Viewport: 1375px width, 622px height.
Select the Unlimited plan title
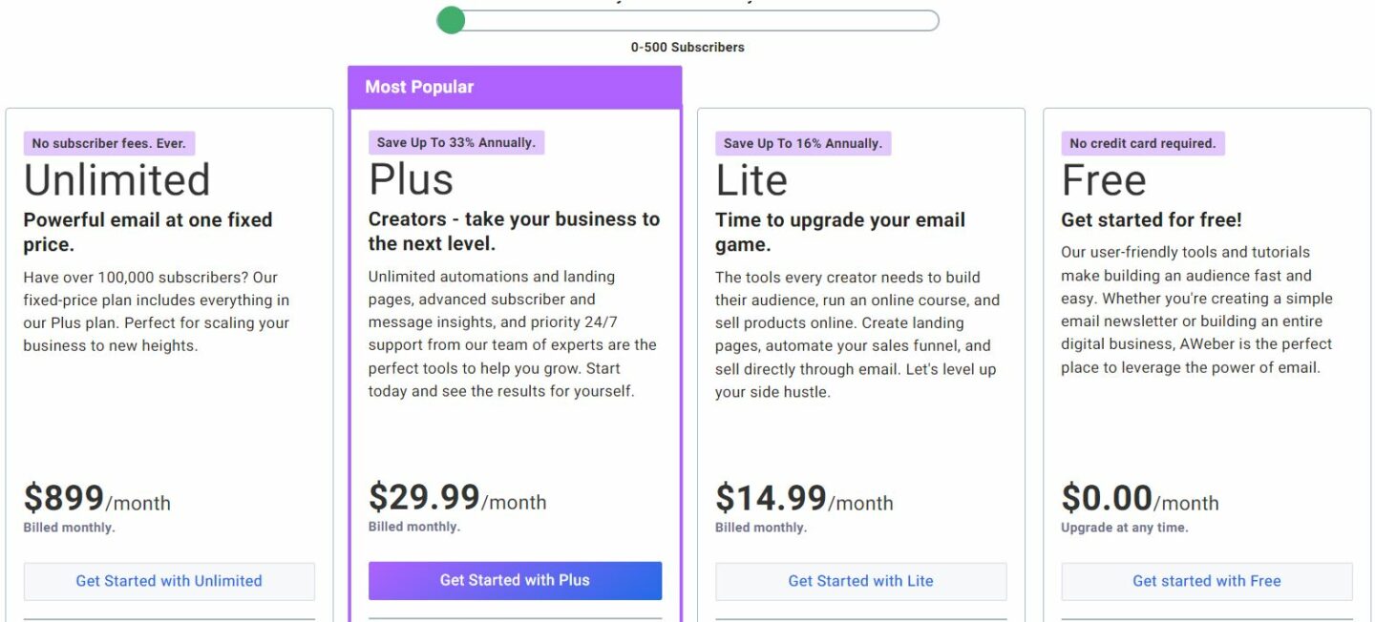click(x=116, y=179)
